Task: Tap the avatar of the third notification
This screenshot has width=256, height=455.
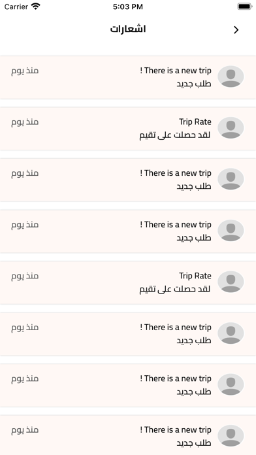Action: tap(231, 179)
